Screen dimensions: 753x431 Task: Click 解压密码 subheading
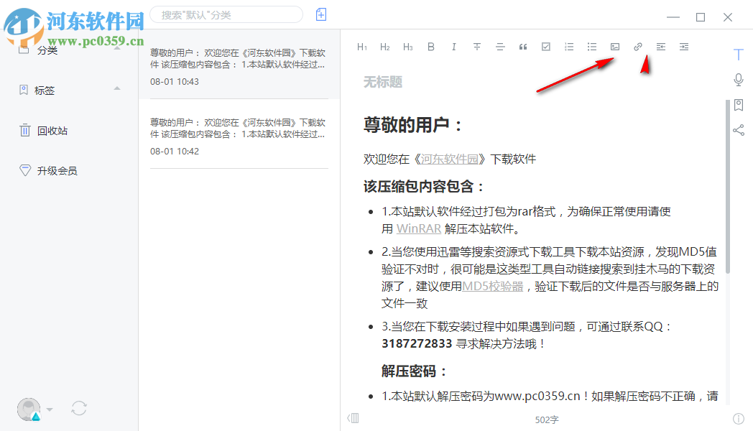[414, 371]
